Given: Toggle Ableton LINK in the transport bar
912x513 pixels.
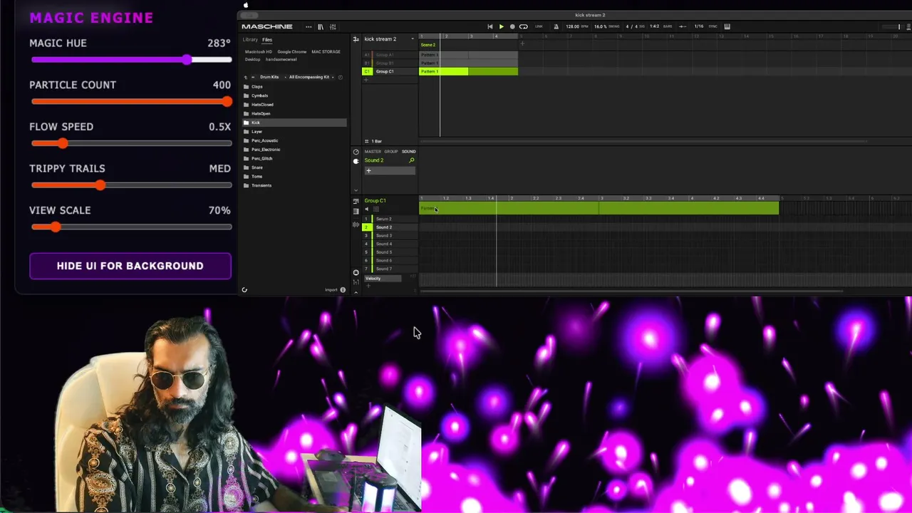Looking at the screenshot, I should pyautogui.click(x=539, y=26).
